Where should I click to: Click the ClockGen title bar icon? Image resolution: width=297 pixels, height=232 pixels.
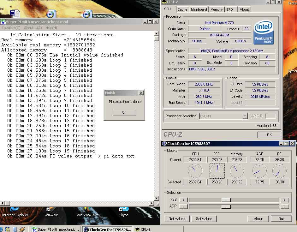click(164, 144)
